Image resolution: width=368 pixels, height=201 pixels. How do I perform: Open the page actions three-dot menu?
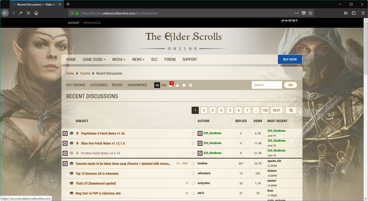click(x=297, y=13)
